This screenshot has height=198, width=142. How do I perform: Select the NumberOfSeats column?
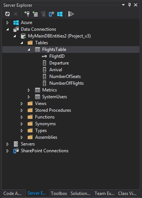[x=65, y=76]
